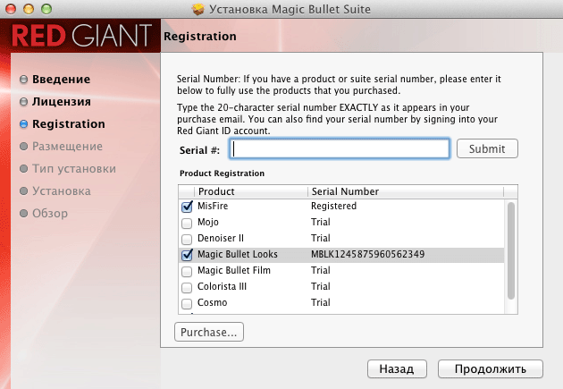Select the Mojo product name
Screen dimensions: 563x389
(x=208, y=223)
